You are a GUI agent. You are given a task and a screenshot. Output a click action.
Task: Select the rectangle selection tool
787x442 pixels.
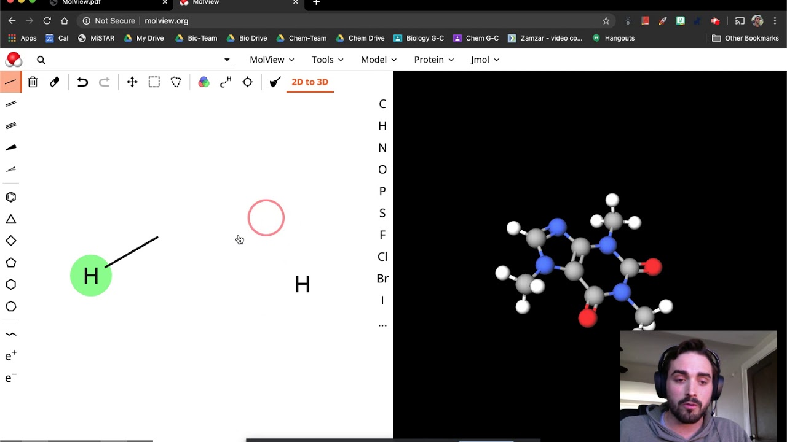click(154, 82)
